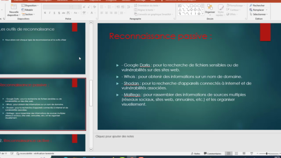This screenshot has width=281, height=158.
Task: Toggle underline (S) formatting
Action: pyautogui.click(x=54, y=13)
